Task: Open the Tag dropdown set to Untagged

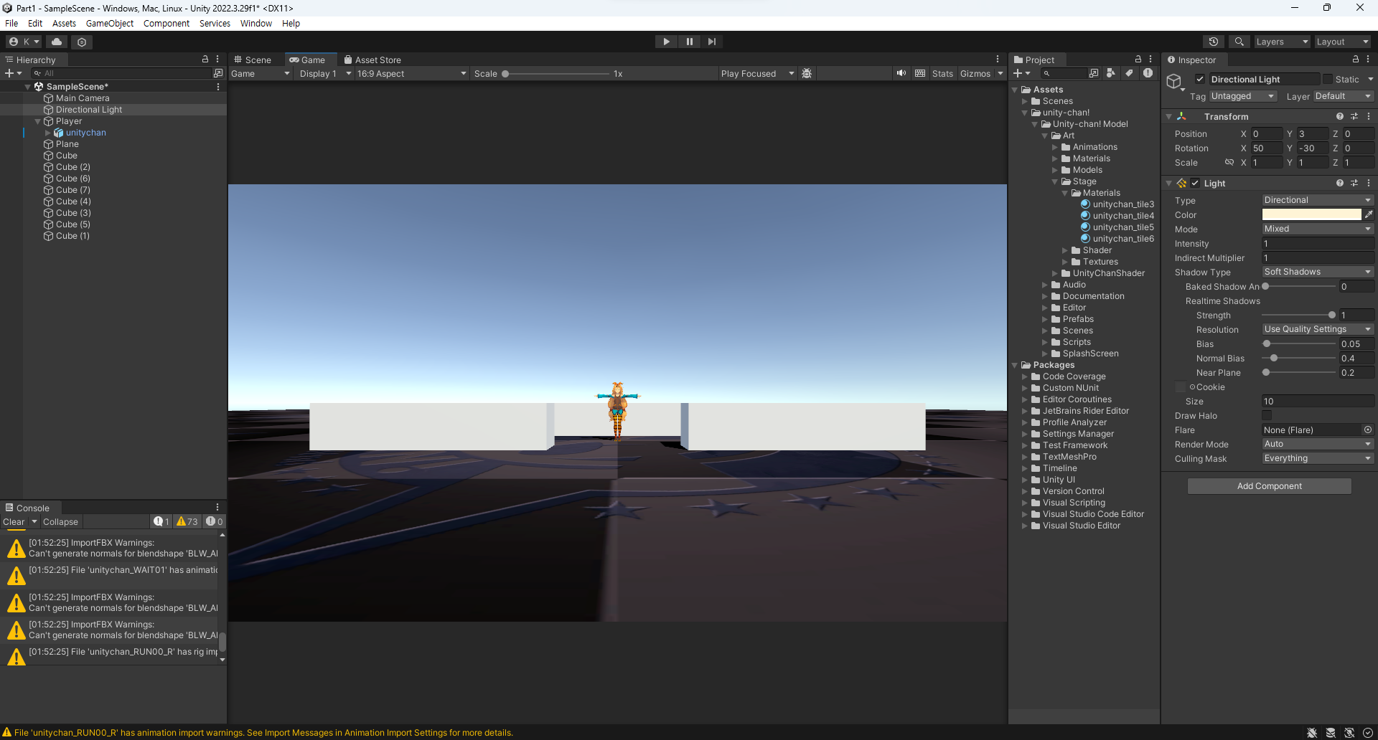Action: tap(1243, 96)
